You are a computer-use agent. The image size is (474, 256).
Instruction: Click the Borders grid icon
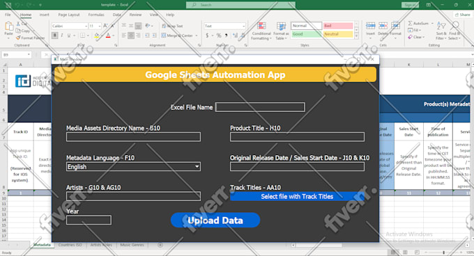82,35
